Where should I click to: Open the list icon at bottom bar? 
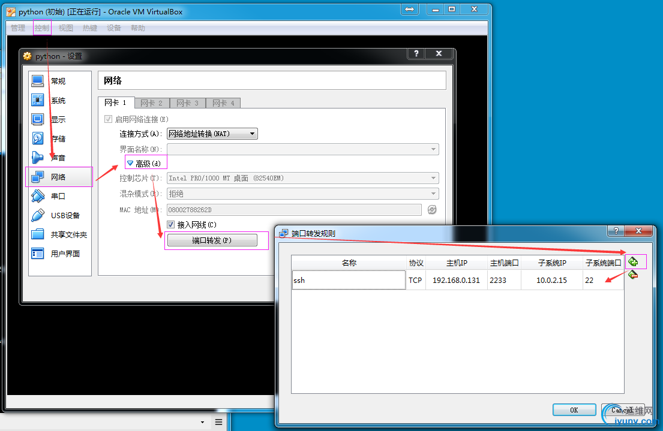218,421
